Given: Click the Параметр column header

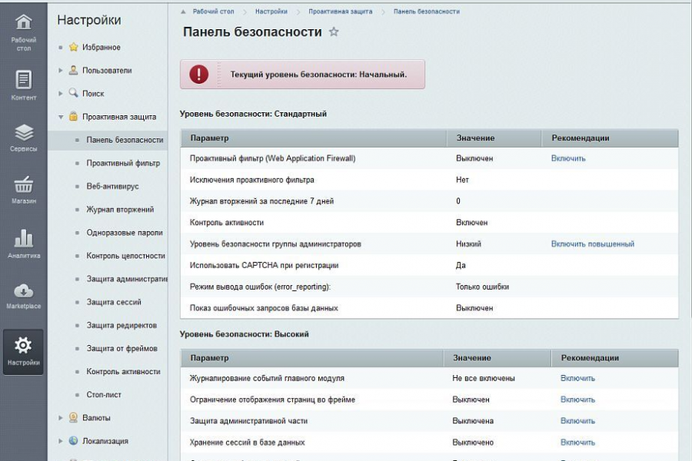Looking at the screenshot, I should pos(210,138).
